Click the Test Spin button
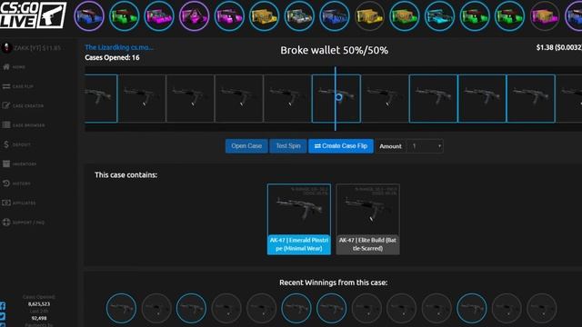This screenshot has height=327, width=582. point(288,146)
